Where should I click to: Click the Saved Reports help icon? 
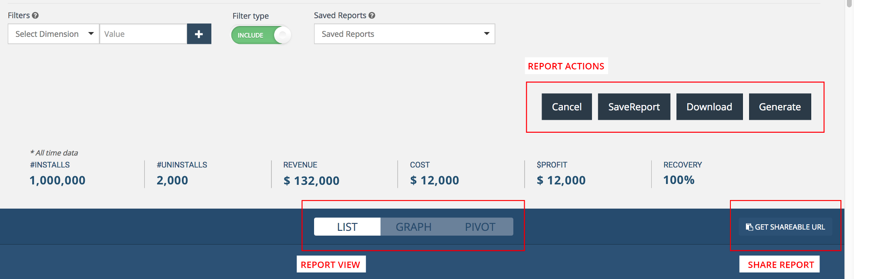(x=372, y=15)
